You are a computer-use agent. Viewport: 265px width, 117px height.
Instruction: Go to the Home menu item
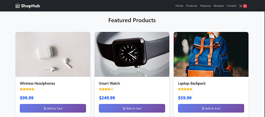pyautogui.click(x=179, y=6)
